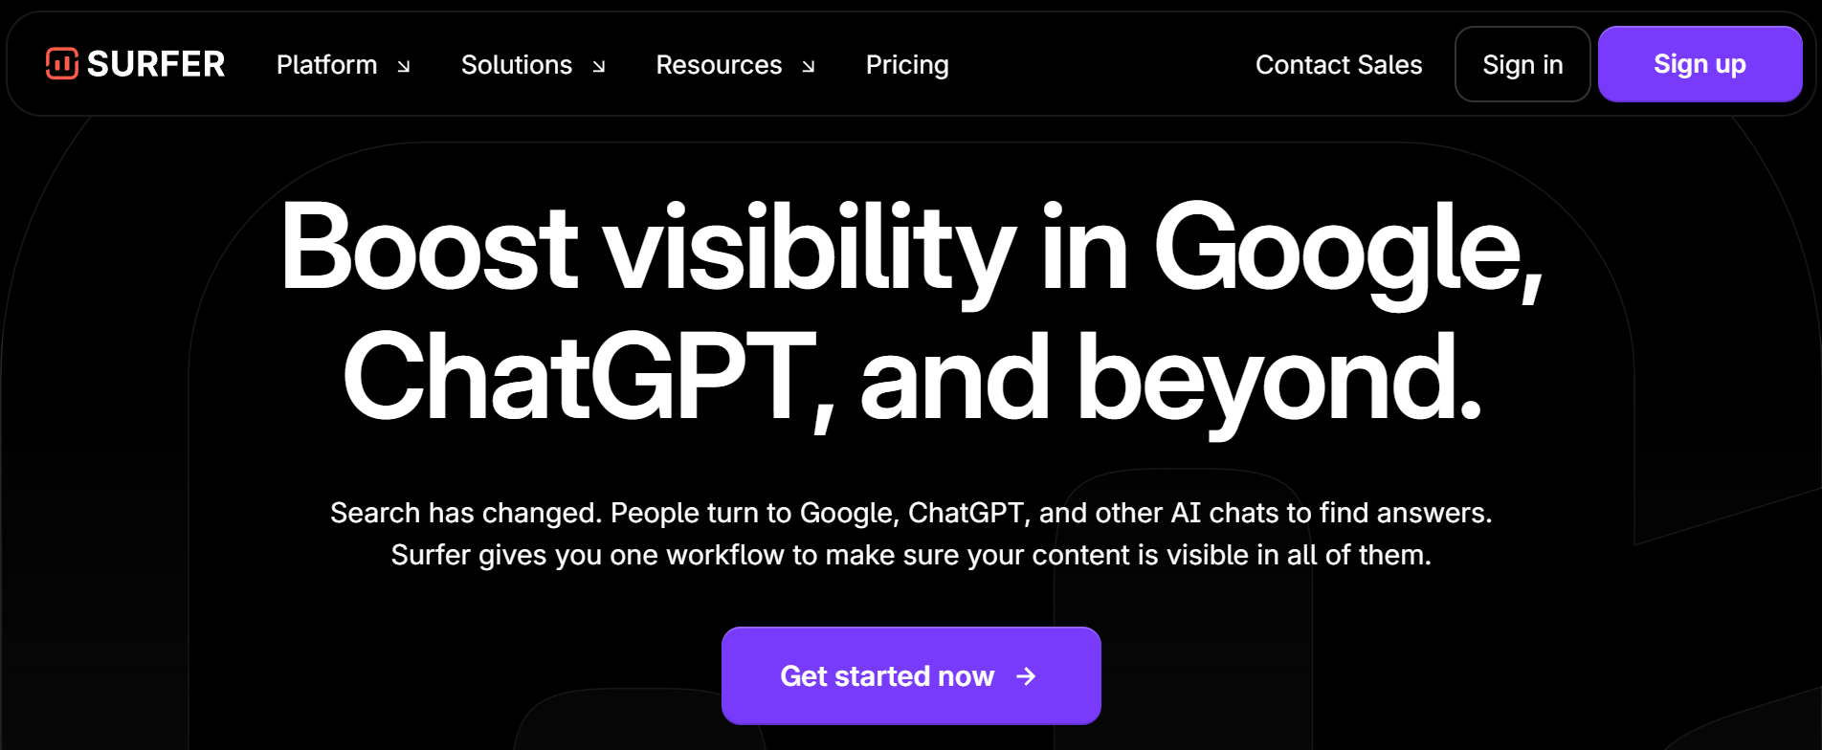
Task: Click the Contact Sales link
Action: click(1338, 65)
